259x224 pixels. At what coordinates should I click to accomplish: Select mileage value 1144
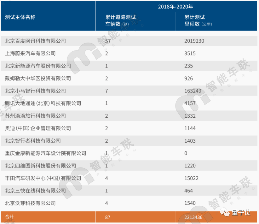[x=190, y=128]
